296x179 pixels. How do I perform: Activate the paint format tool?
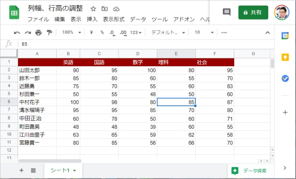[49, 33]
